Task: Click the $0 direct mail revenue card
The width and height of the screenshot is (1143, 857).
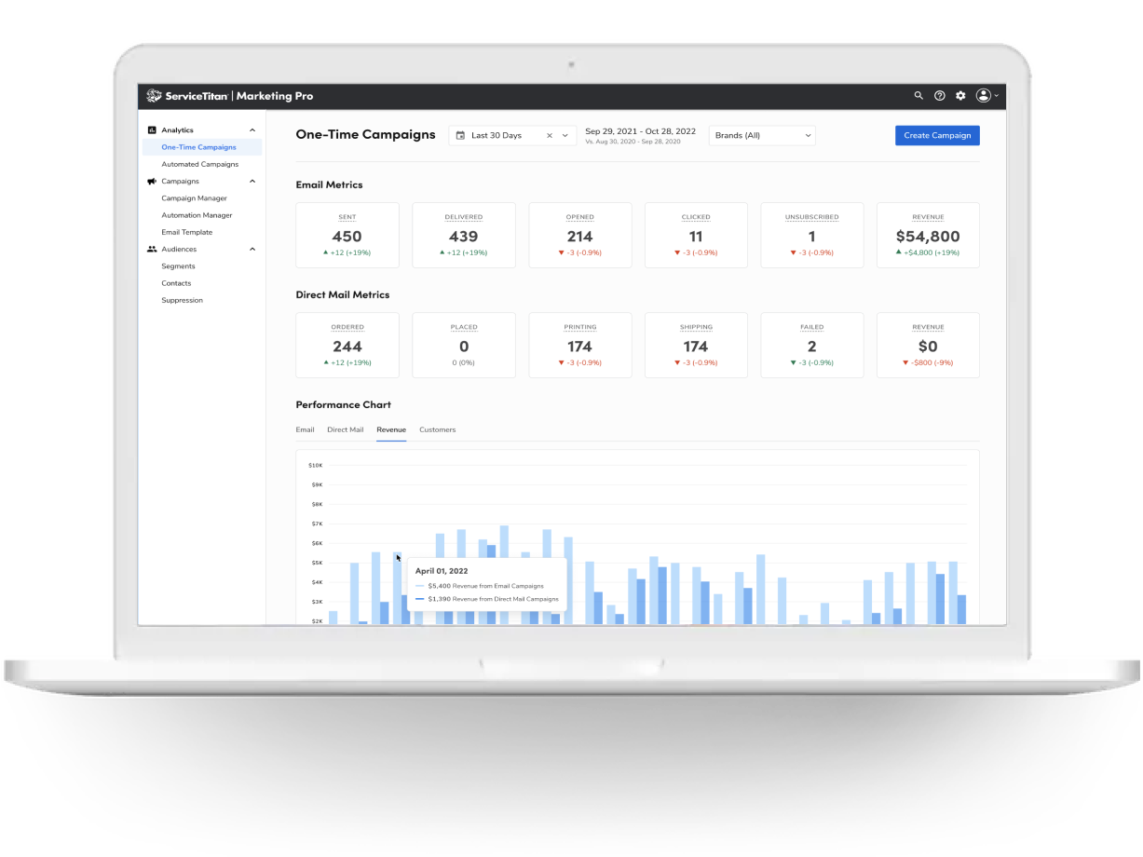Action: 928,346
